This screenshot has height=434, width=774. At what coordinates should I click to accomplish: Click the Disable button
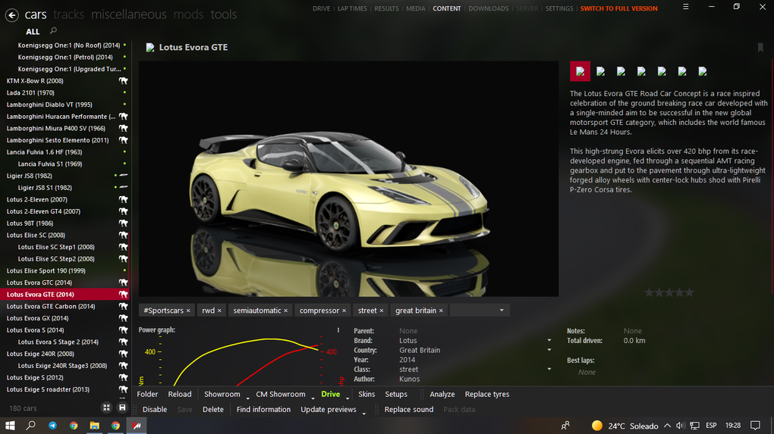[155, 409]
